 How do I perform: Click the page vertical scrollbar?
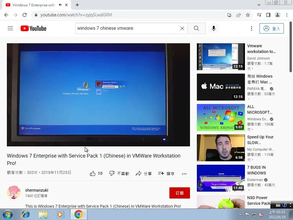(291, 47)
